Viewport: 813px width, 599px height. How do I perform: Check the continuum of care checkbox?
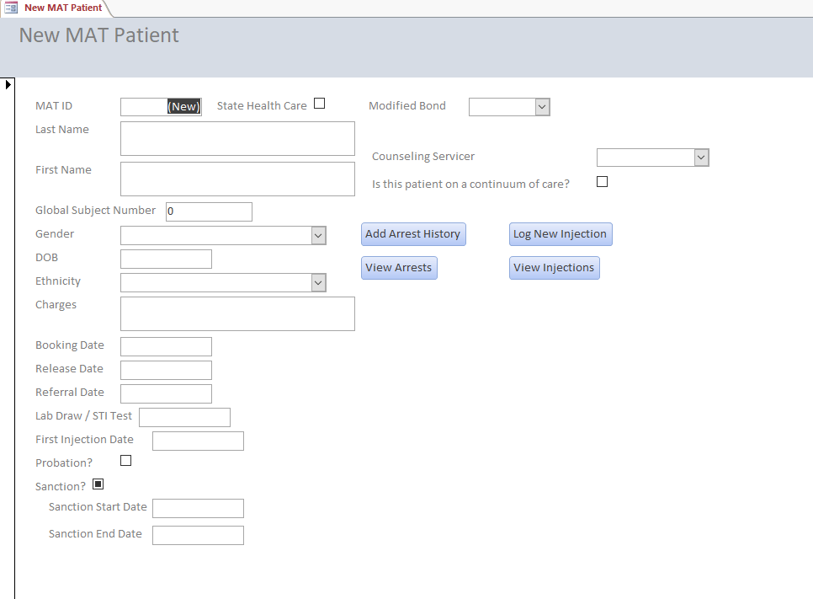coord(602,181)
